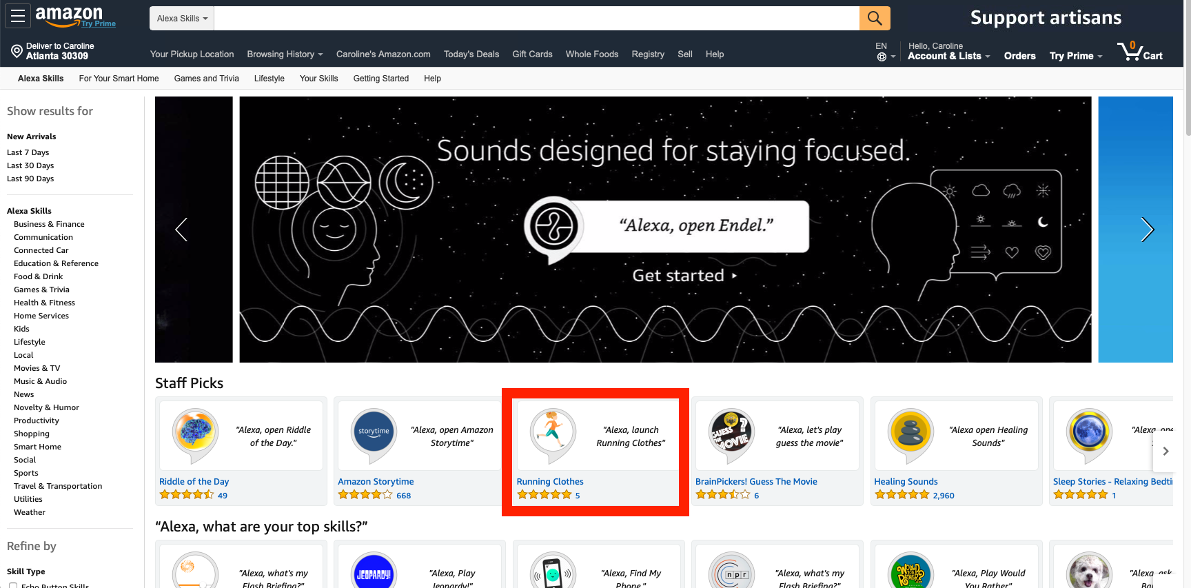
Task: Filter by Last 7 Days
Action: [x=28, y=152]
